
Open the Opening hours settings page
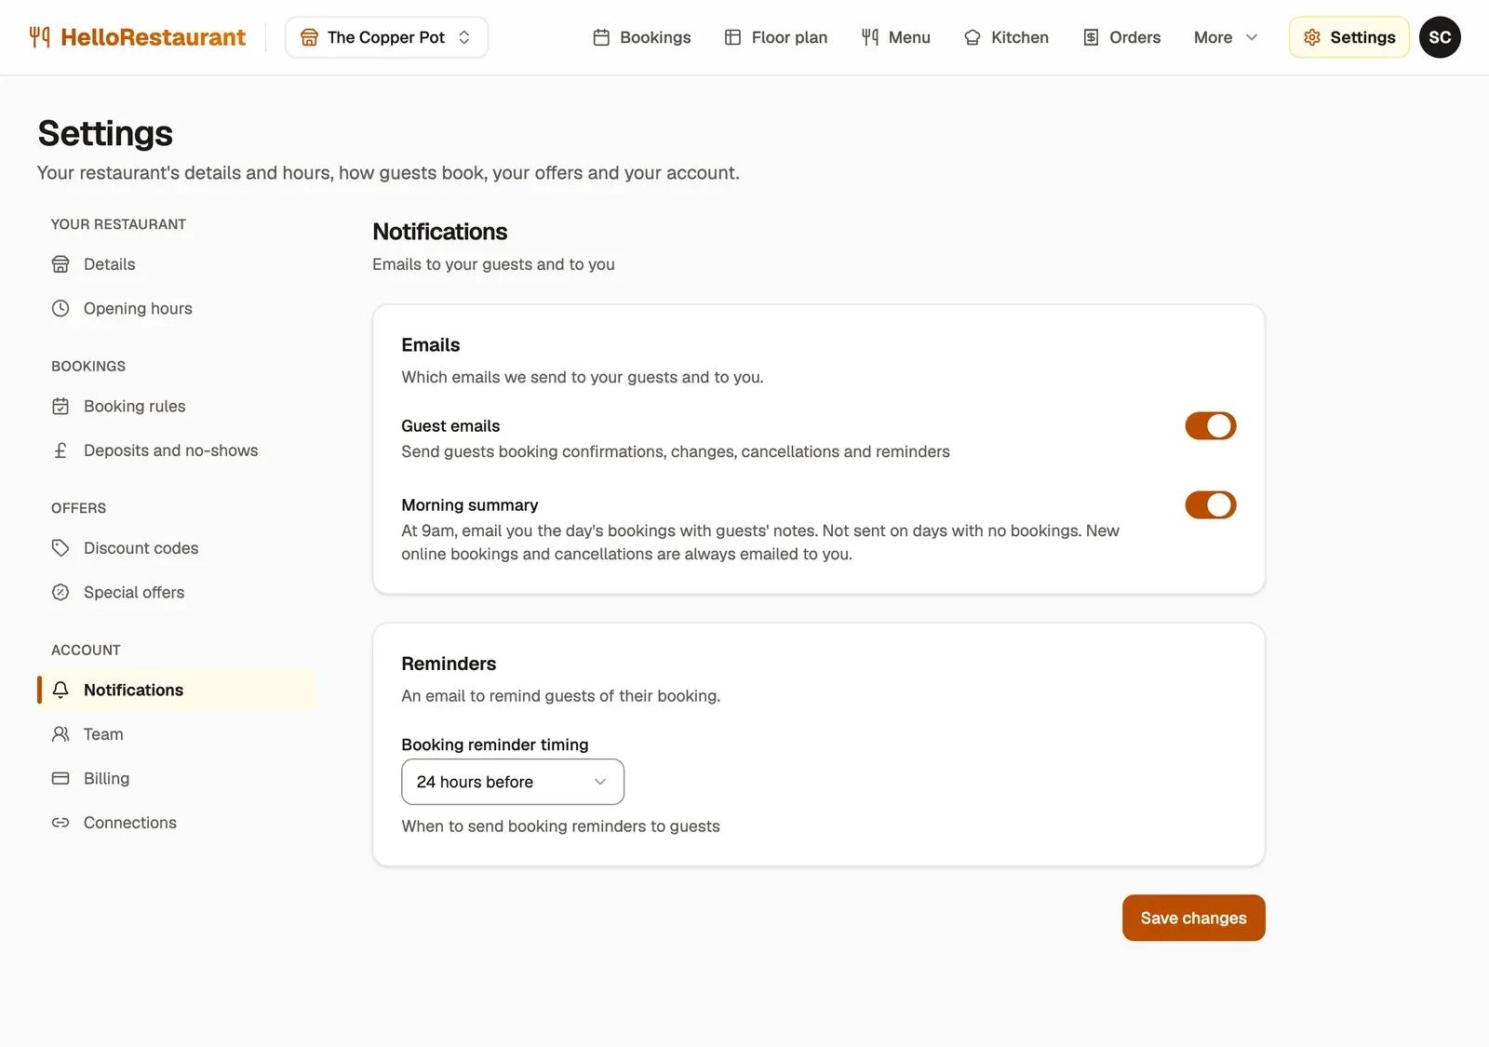[177, 308]
